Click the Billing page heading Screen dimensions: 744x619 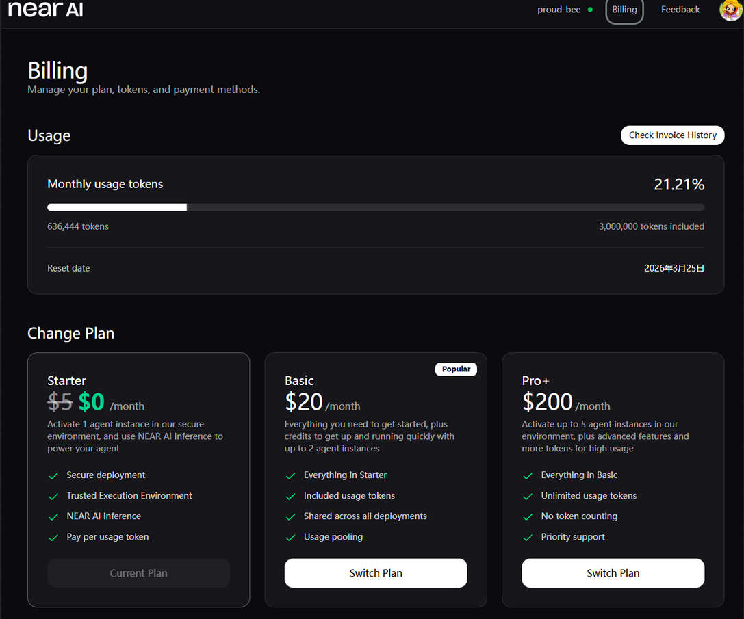57,70
